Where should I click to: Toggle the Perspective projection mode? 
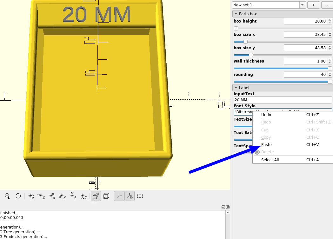pos(96,196)
